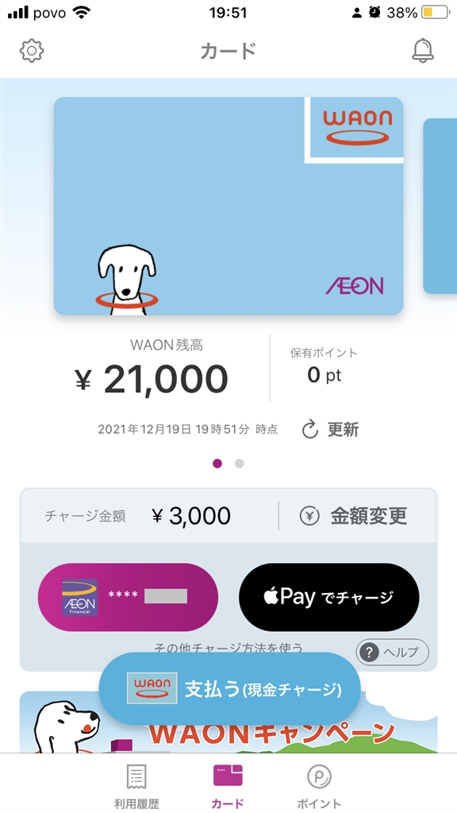Show the next card peeking at right

tap(440, 206)
